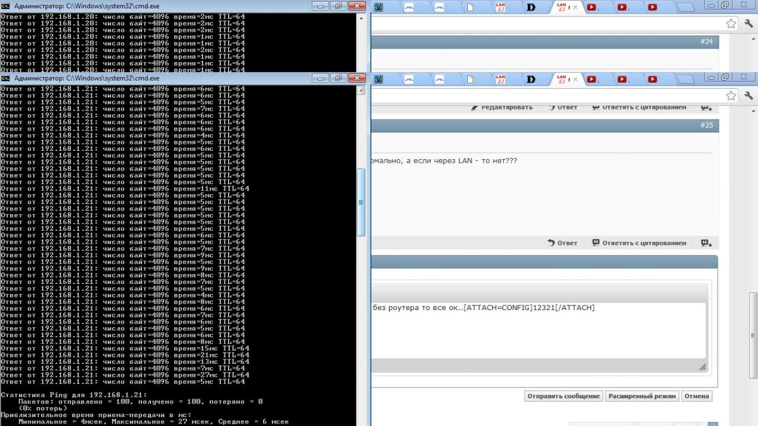Open system menu icon of lower cmd.exe window
Viewport: 758px width, 426px height.
pos(5,78)
